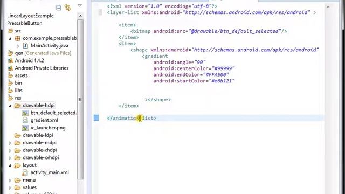Expand the MainActivity.java node
This screenshot has width=345, height=194.
pos(18,46)
